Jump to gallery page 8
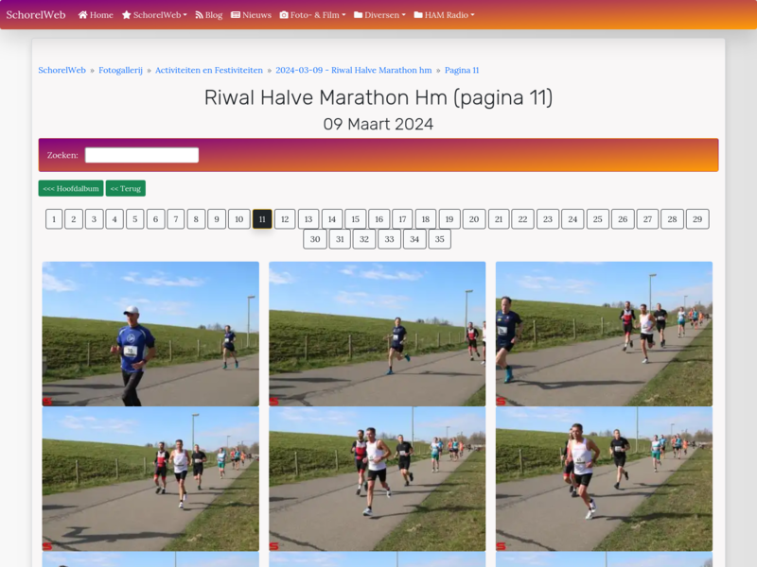 point(196,219)
